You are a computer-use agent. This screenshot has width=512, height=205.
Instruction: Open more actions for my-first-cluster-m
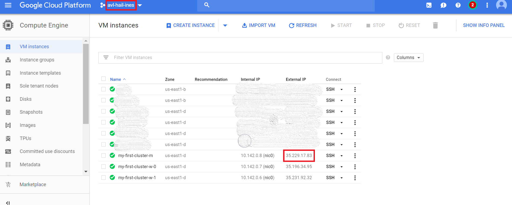355,156
